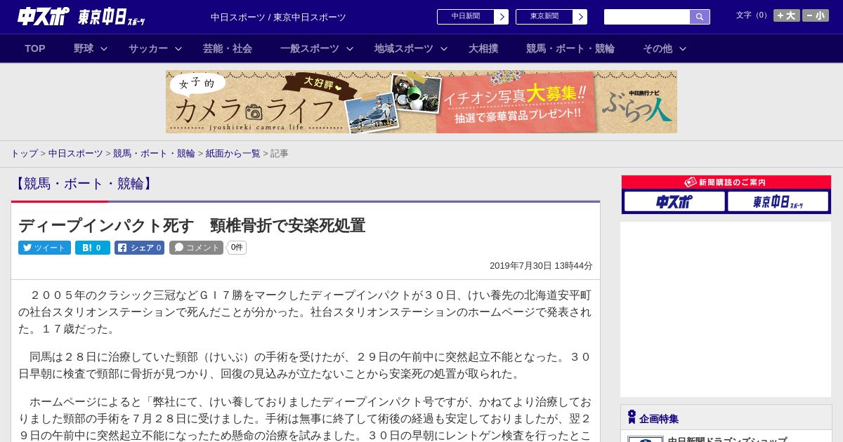Share article via Twitter ツイート button
Screen dimensions: 843x442
(44, 248)
